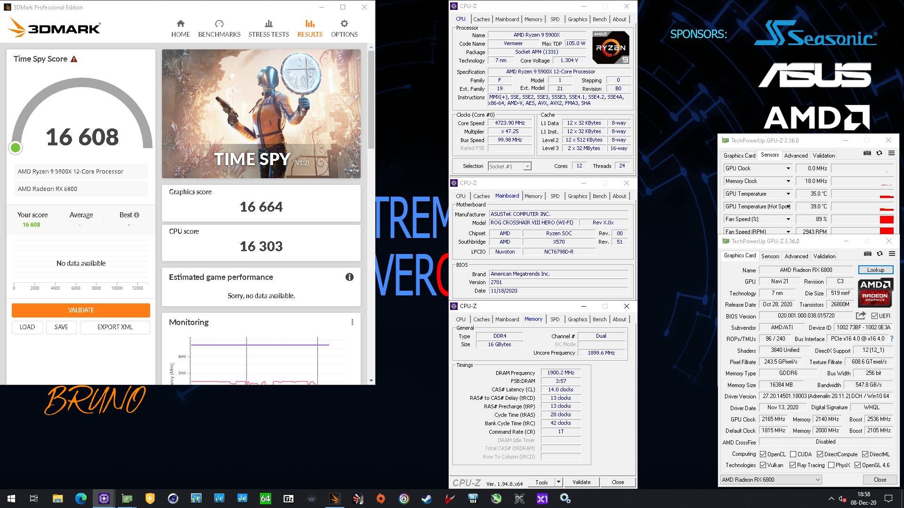Image resolution: width=904 pixels, height=508 pixels.
Task: Expand the GPU Temperature (Hot Spot) dropdown
Action: (788, 206)
